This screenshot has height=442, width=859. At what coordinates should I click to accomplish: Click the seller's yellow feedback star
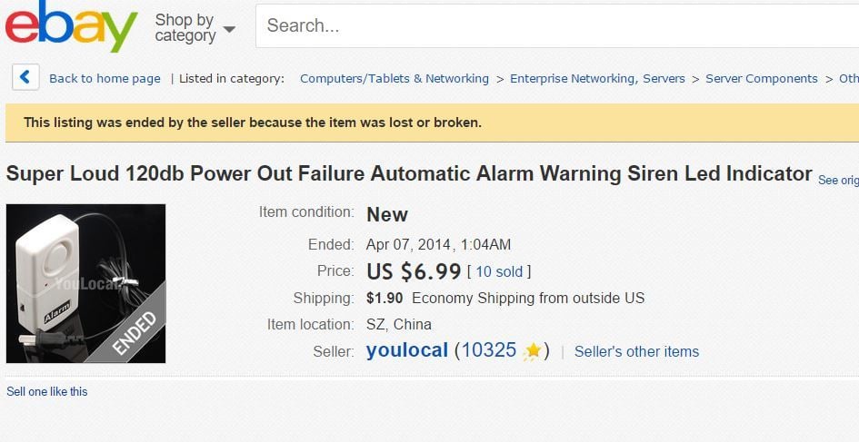(x=533, y=351)
